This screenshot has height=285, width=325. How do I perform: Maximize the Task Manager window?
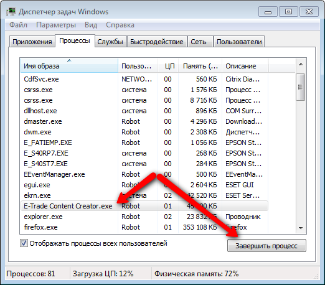288,12
